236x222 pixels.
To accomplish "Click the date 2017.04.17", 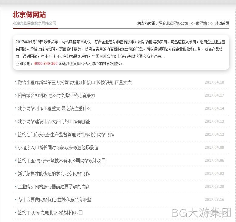I will coord(214,95).
